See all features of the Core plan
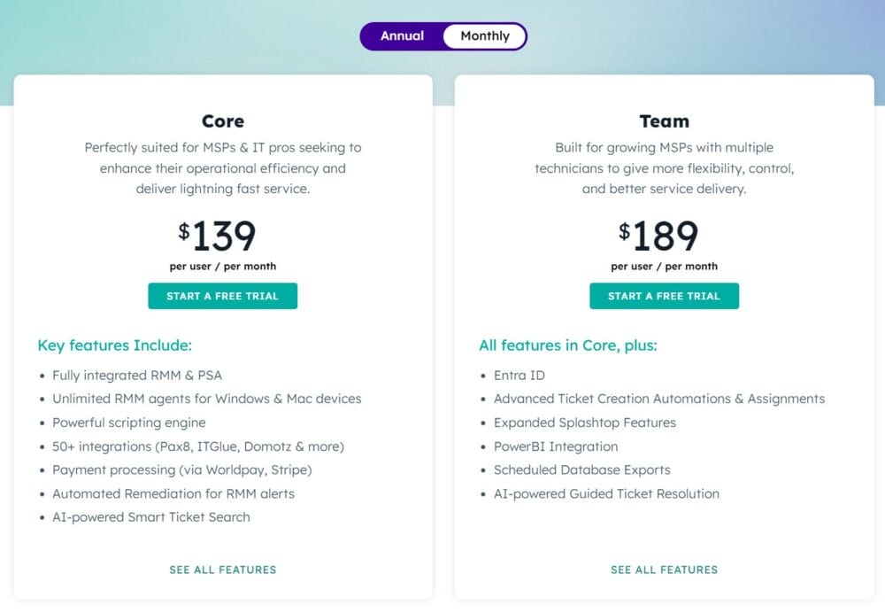This screenshot has height=613, width=885. pos(222,570)
